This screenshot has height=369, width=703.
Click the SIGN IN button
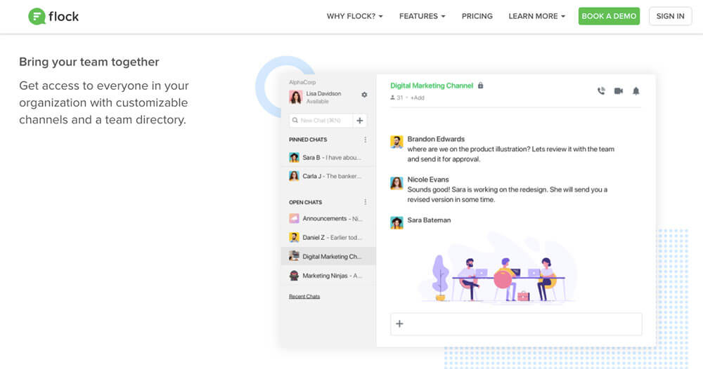670,16
